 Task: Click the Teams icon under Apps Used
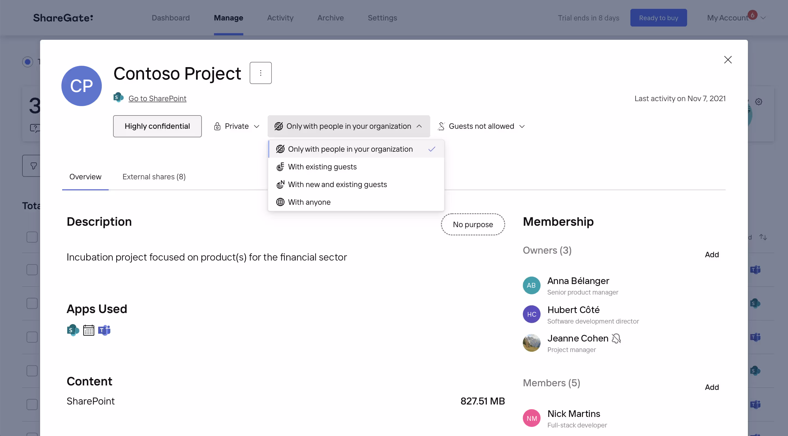click(104, 330)
